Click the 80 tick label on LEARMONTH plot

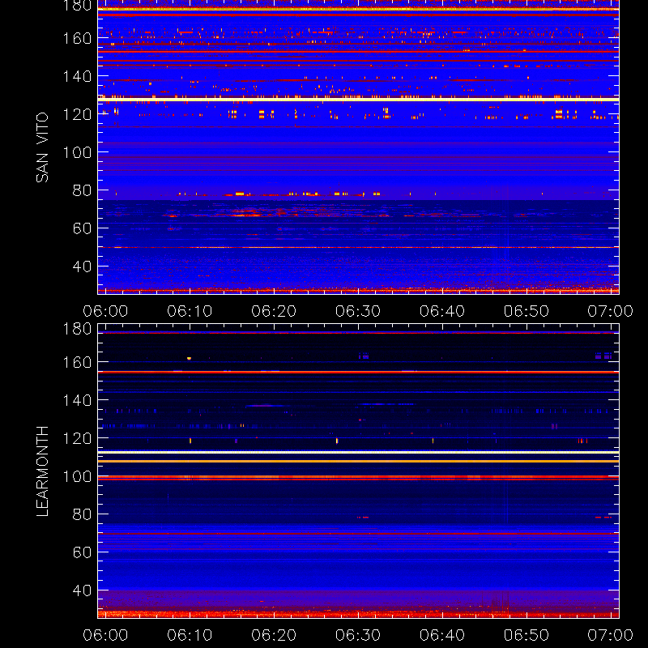click(x=82, y=514)
